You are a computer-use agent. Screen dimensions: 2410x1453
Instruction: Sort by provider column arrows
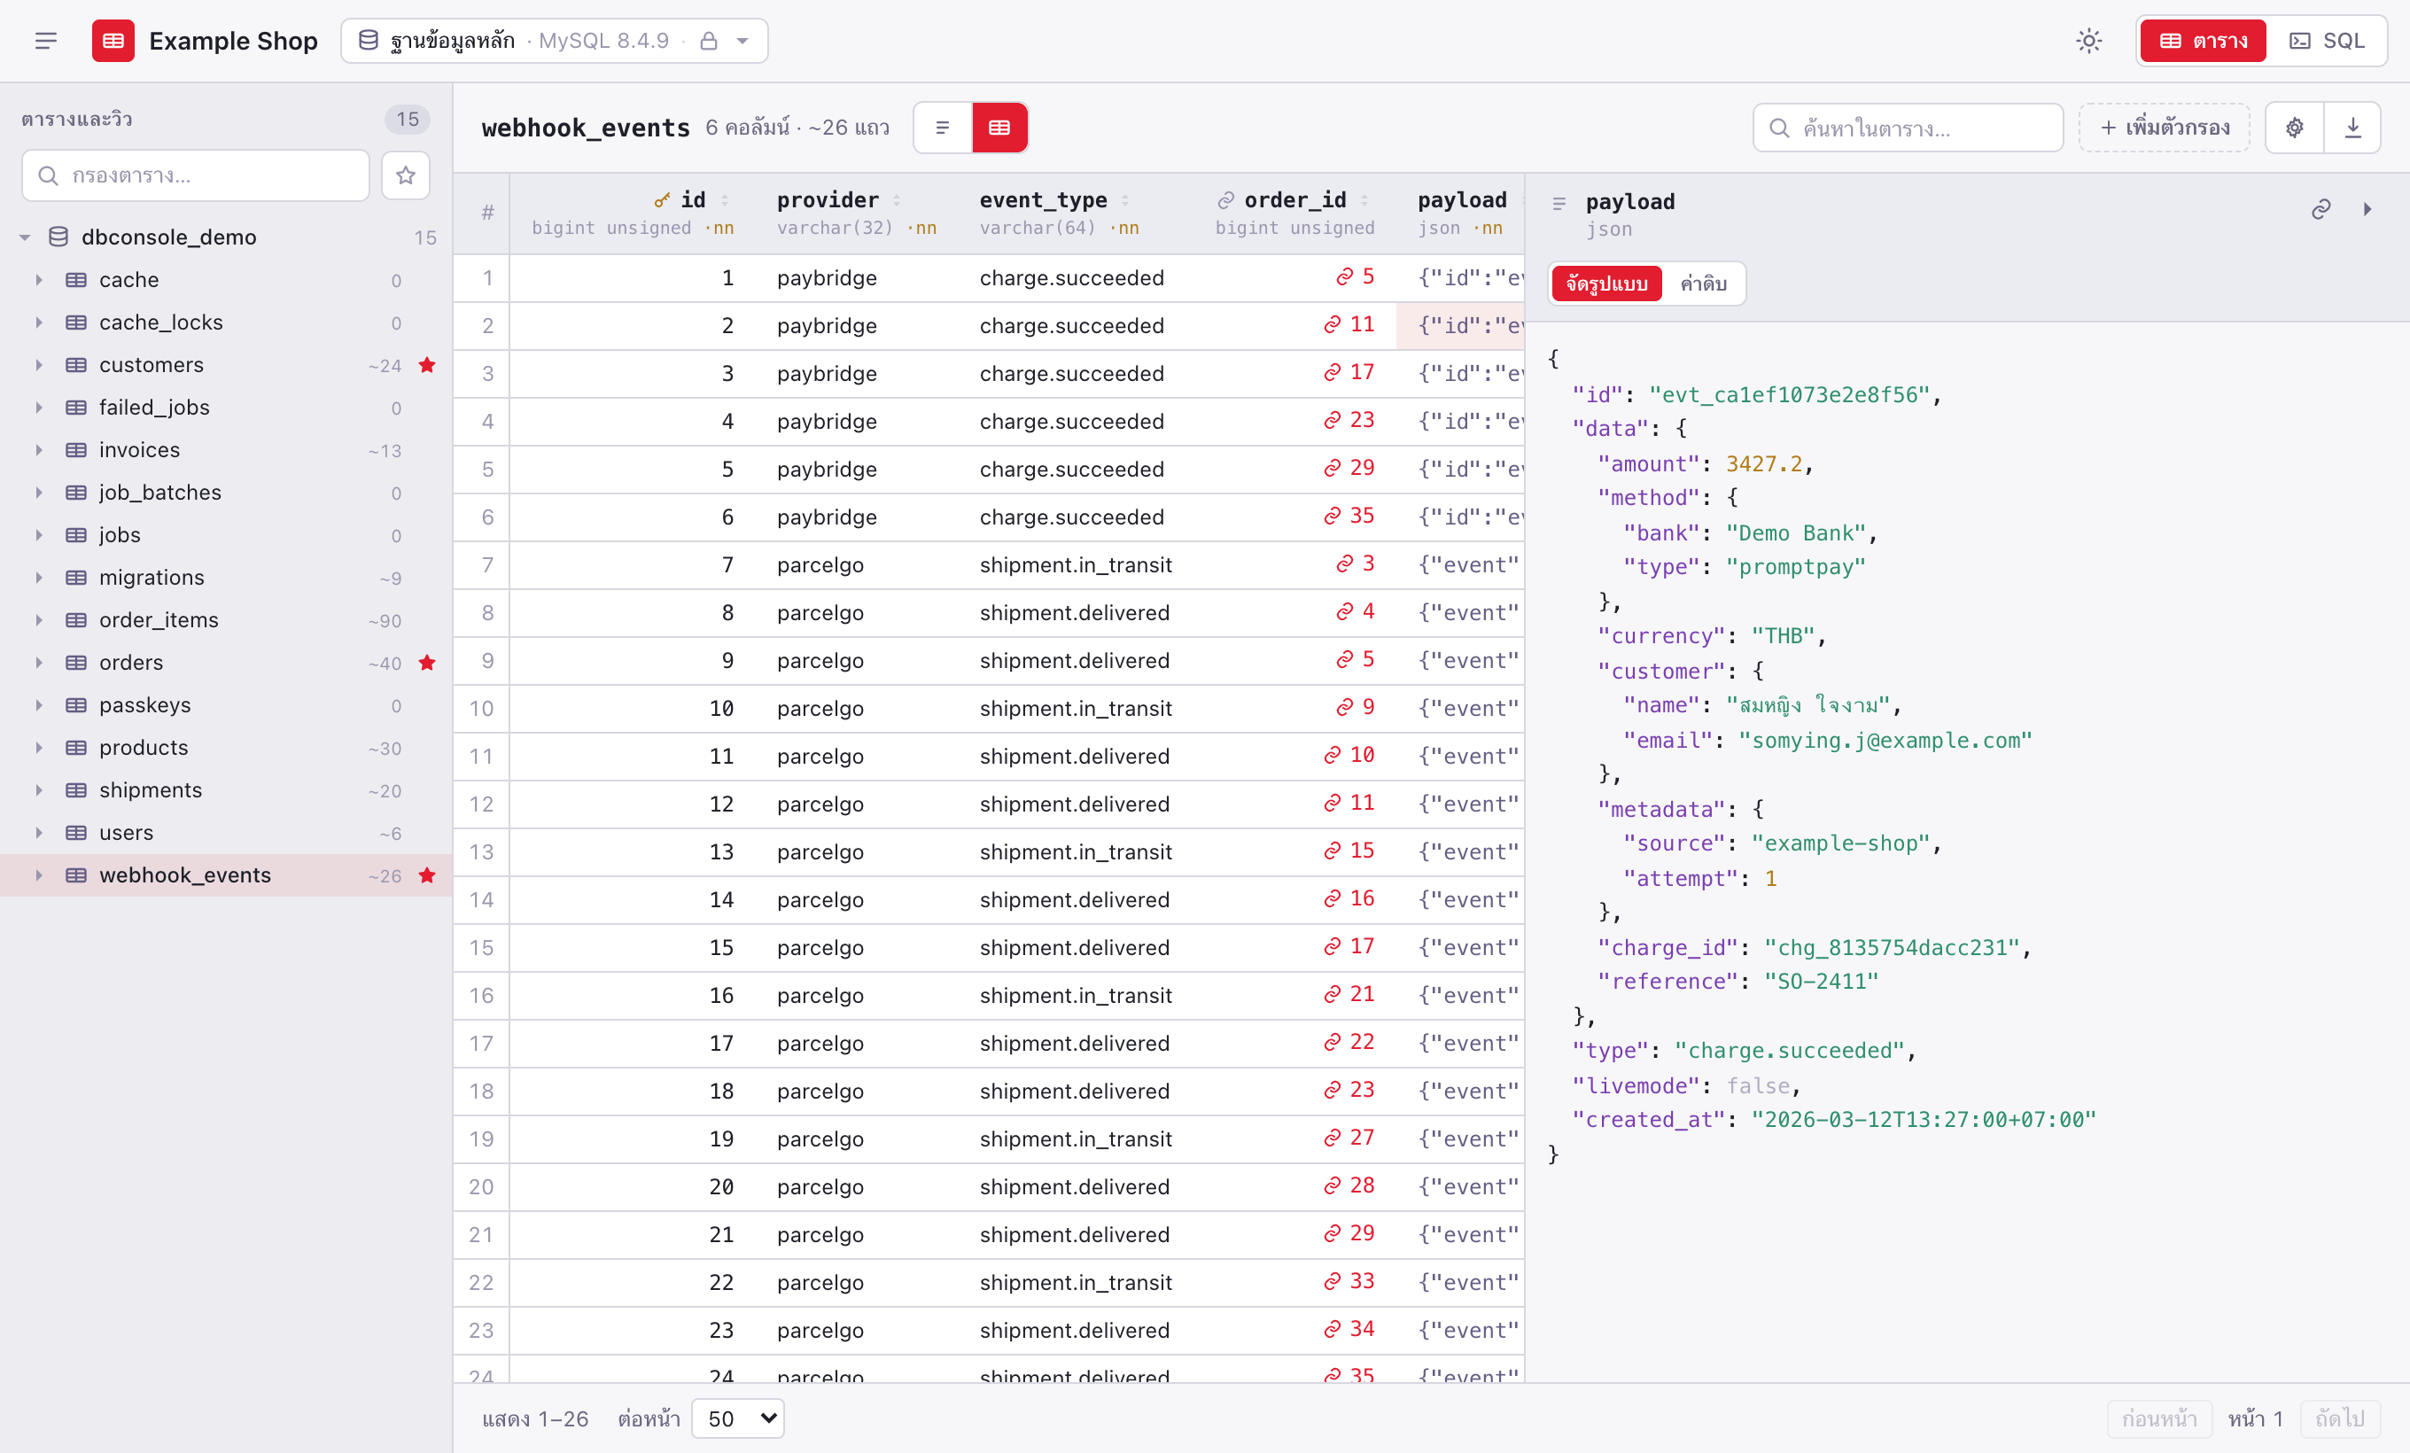[896, 199]
